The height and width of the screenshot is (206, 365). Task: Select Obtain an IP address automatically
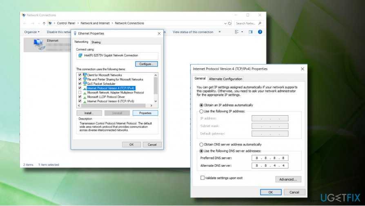click(x=201, y=105)
